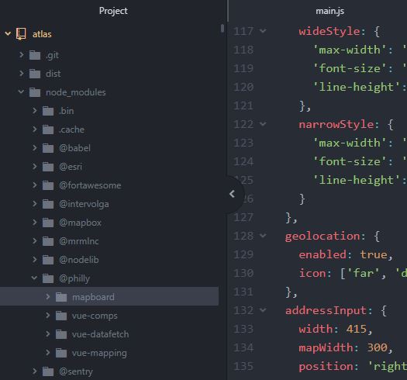This screenshot has height=380, width=407.
Task: Fold the narrowStyle block at line 122
Action: [263, 124]
